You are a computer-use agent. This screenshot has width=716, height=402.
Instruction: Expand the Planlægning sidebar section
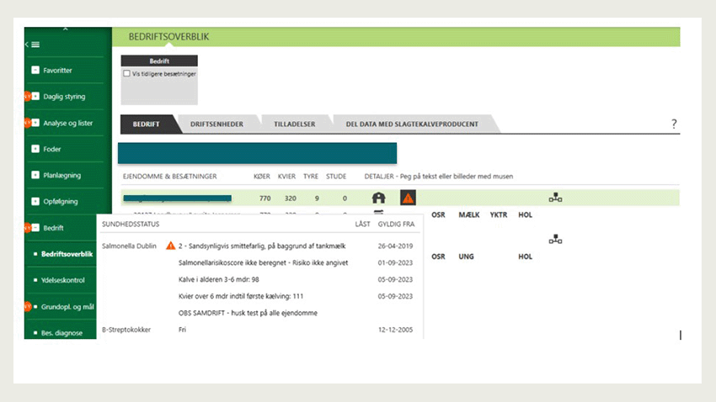click(35, 175)
